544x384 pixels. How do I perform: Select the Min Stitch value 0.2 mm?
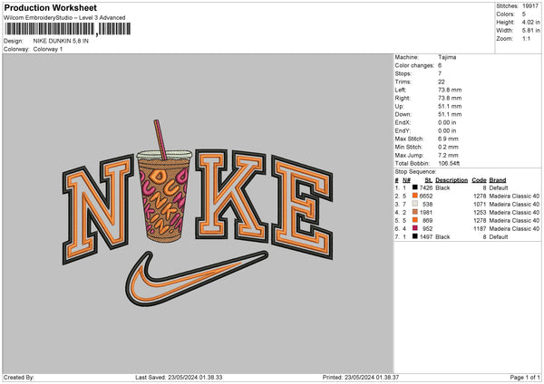(x=448, y=147)
